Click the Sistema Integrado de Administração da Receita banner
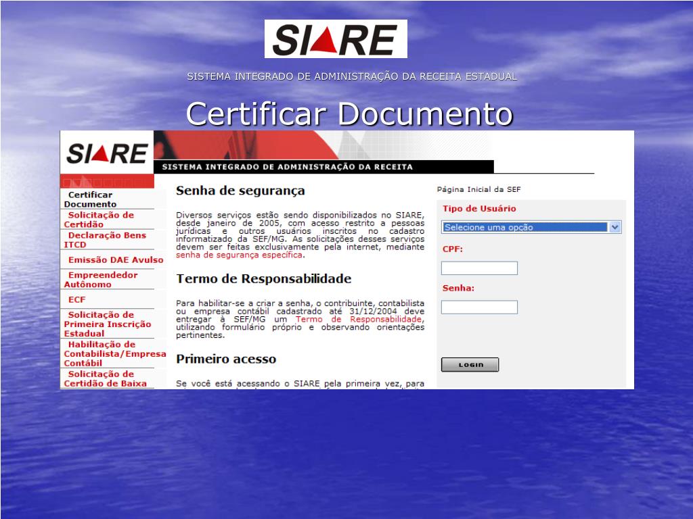The image size is (693, 519). pyautogui.click(x=323, y=167)
